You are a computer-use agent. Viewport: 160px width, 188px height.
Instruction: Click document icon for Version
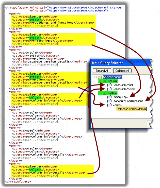[x=109, y=105]
